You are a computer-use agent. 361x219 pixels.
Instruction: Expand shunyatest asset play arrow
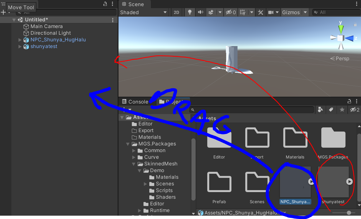tap(349, 182)
